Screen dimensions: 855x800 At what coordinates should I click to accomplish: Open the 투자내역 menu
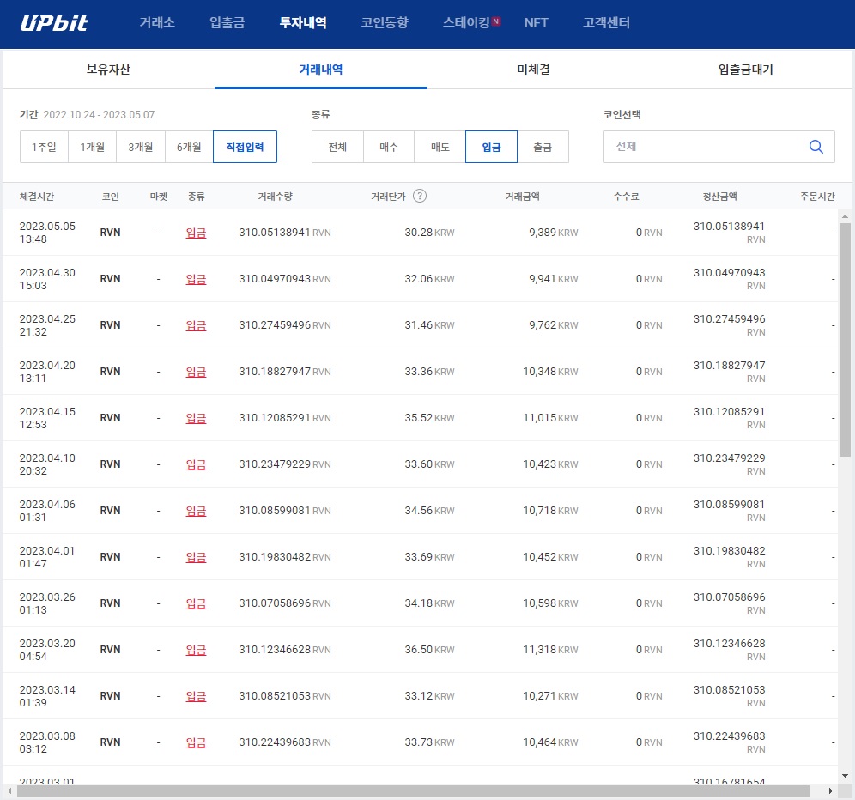[303, 22]
